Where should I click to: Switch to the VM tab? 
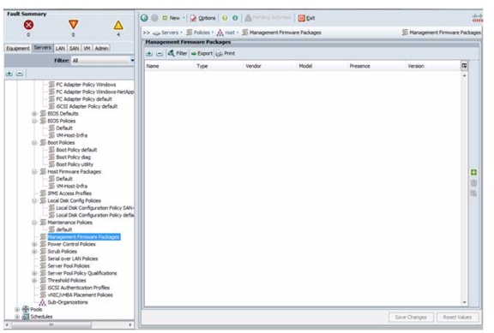[x=87, y=48]
